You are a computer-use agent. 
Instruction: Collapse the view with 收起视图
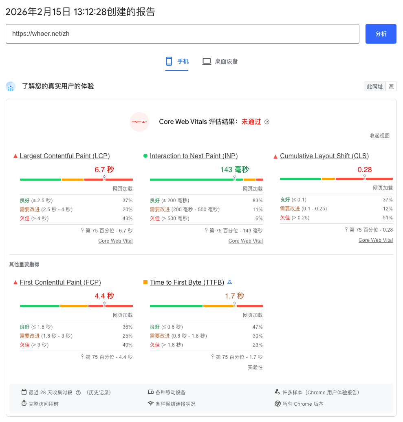pyautogui.click(x=379, y=136)
